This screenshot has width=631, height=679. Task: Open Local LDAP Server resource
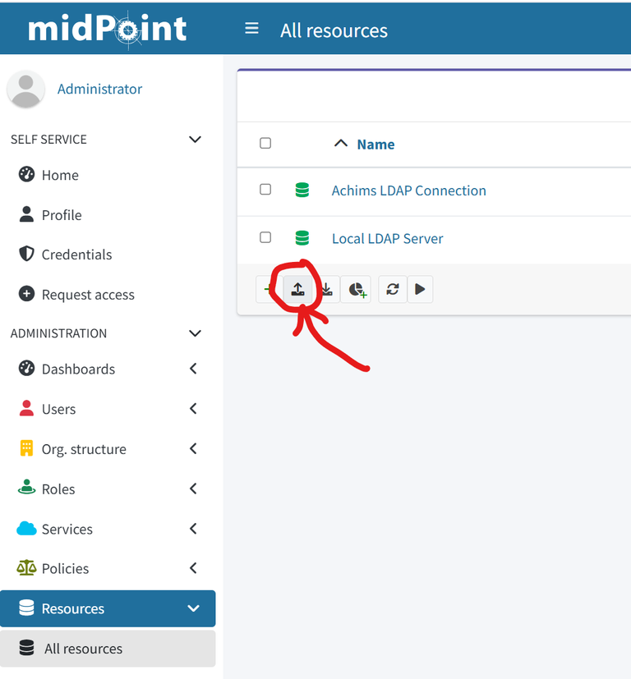pos(388,239)
